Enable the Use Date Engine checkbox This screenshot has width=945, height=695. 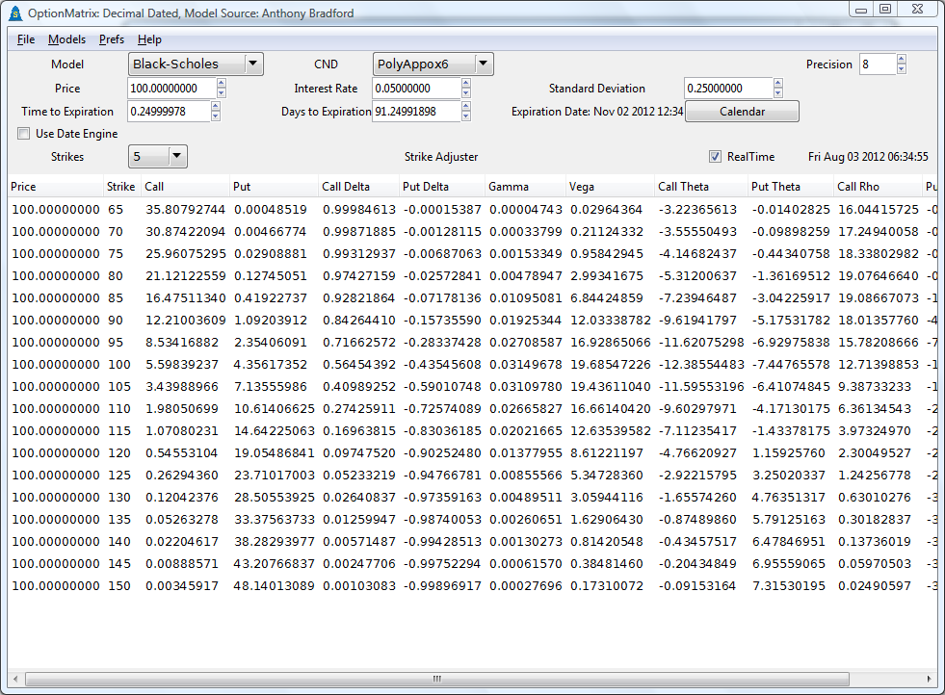[23, 134]
